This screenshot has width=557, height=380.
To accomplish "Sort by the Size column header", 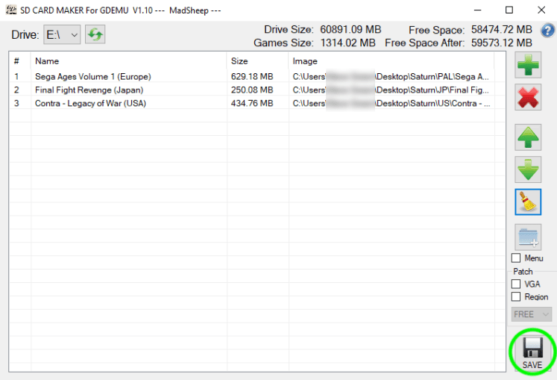I will point(257,60).
